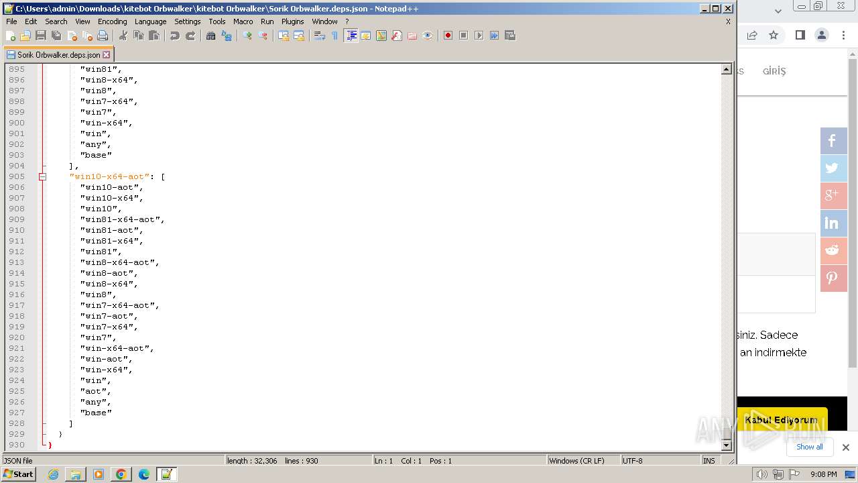The height and width of the screenshot is (483, 858).
Task: Start macro recording with red dot
Action: (448, 36)
